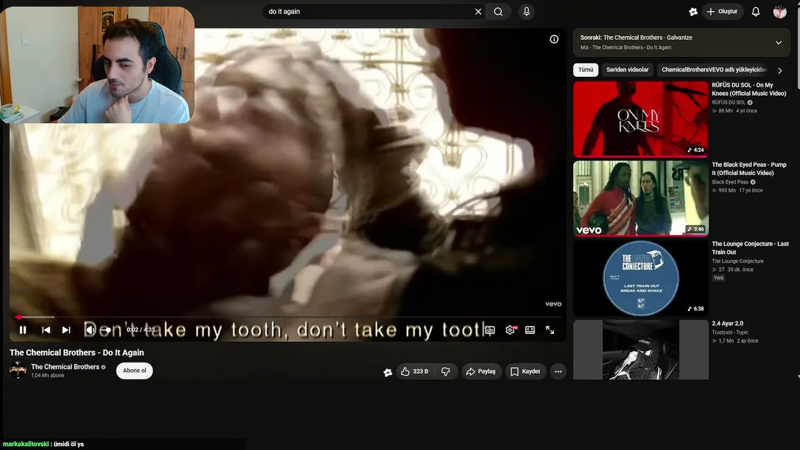Click the sparkle icon beside Oluştur
Screen dimensions: 800x450
[693, 12]
